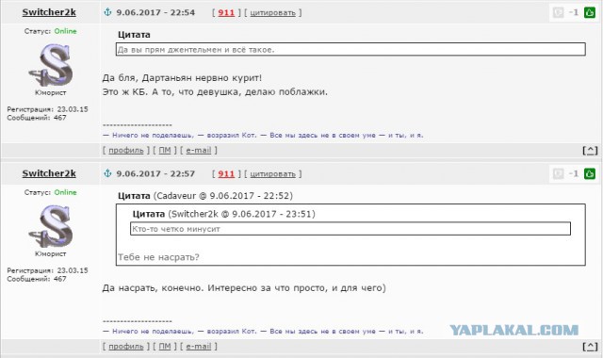This screenshot has height=358, width=603.
Task: Click anchor permalink icon of 22:54 post
Action: (x=107, y=12)
